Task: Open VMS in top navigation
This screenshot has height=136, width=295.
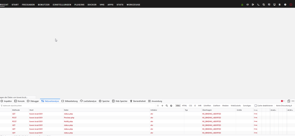Action: [x=102, y=5]
